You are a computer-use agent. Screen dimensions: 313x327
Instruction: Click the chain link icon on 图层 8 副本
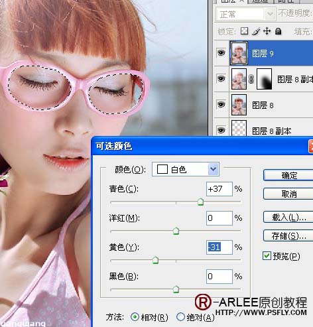pyautogui.click(x=251, y=79)
